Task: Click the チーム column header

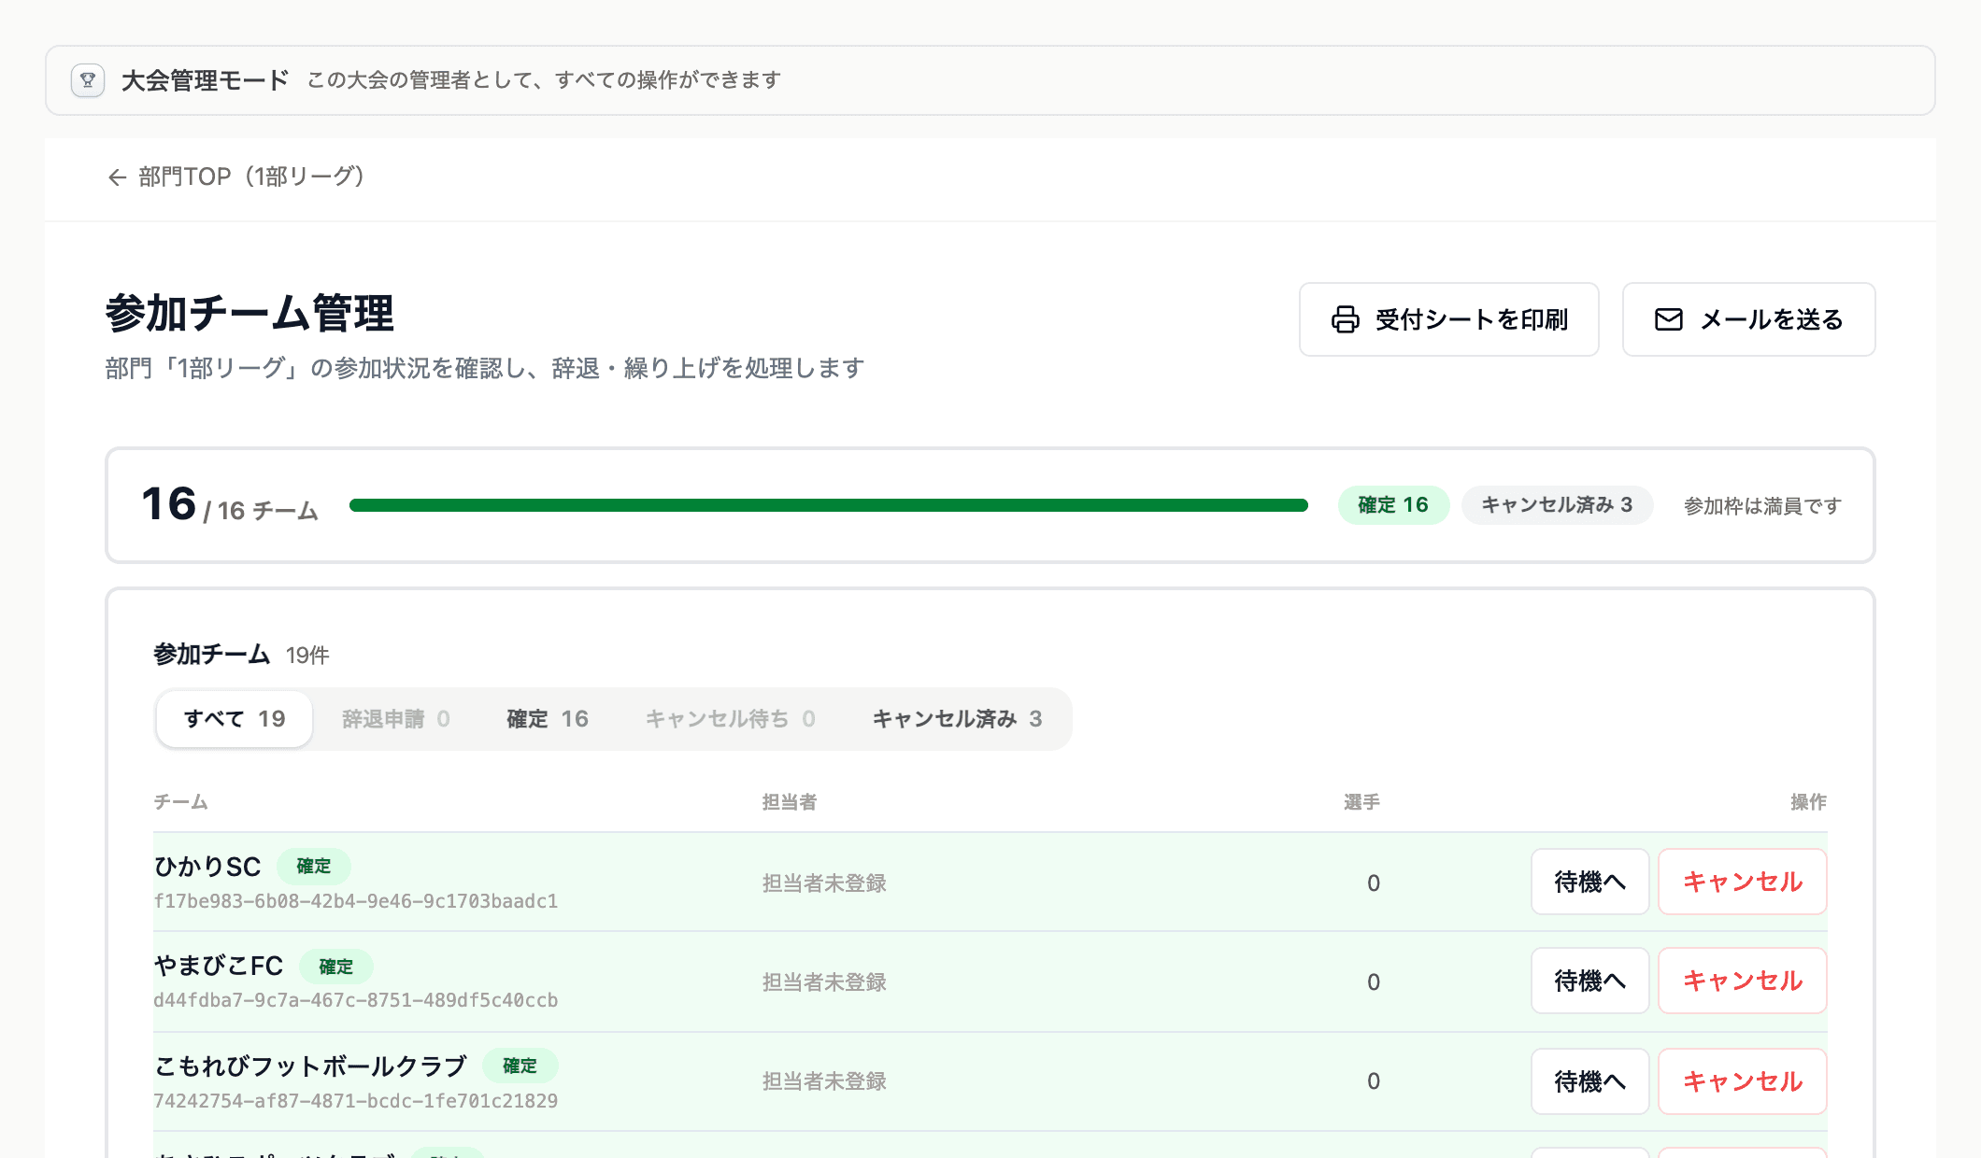Action: point(180,802)
